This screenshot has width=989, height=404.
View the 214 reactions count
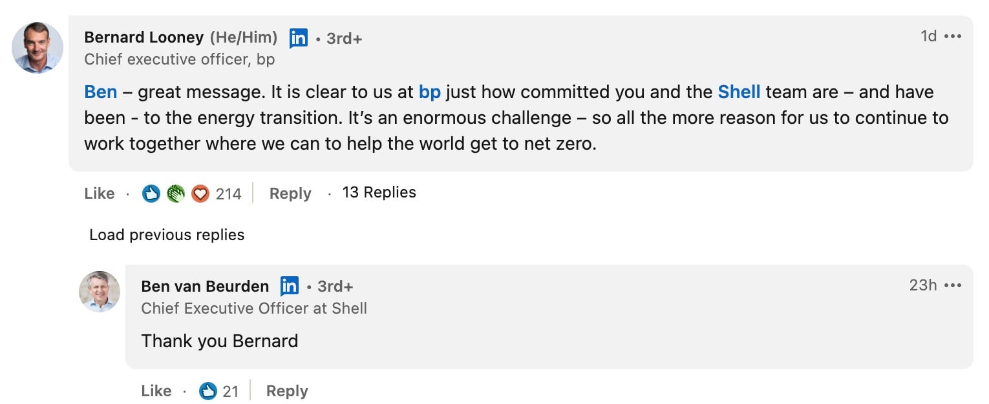click(x=228, y=194)
